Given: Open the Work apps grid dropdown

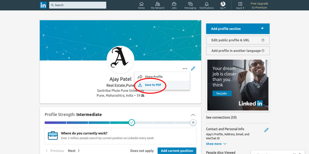Looking at the screenshot, I should tap(240, 5).
